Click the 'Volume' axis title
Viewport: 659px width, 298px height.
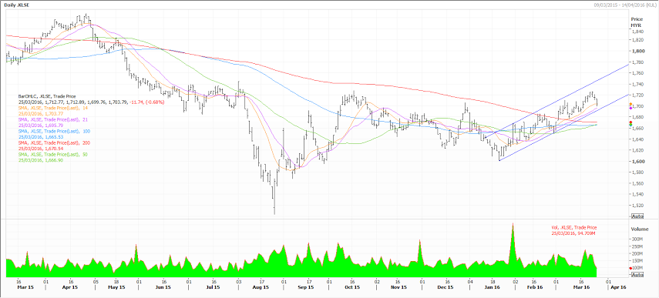pyautogui.click(x=639, y=229)
